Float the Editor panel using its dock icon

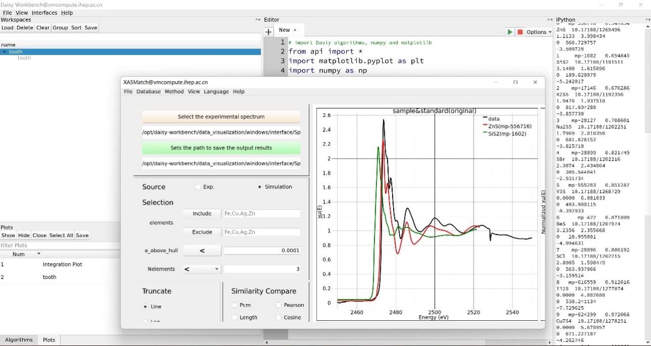550,20
